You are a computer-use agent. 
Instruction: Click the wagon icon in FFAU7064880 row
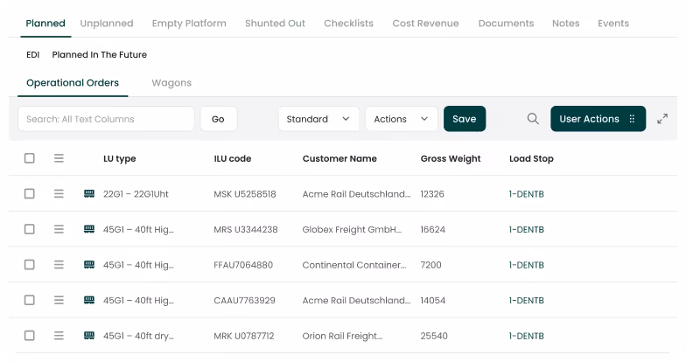89,264
